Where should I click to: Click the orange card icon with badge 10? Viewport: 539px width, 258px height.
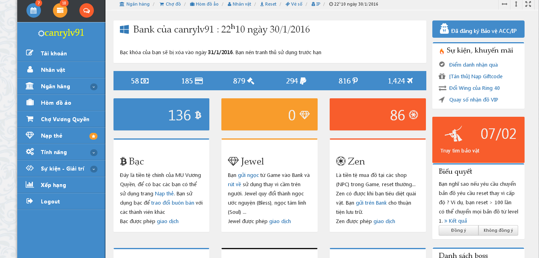click(60, 10)
